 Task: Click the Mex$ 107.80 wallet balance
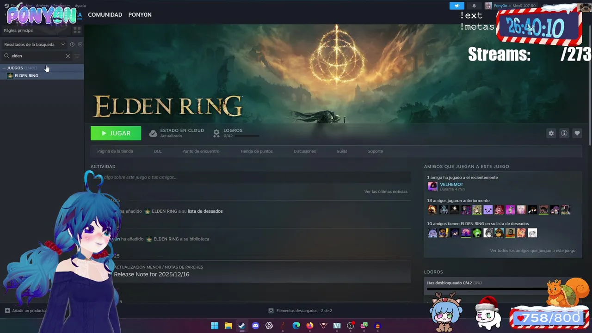(524, 6)
